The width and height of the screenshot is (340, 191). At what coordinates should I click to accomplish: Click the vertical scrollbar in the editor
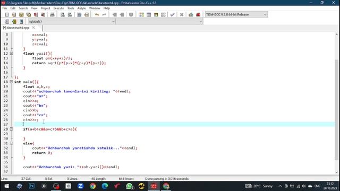click(x=336, y=109)
